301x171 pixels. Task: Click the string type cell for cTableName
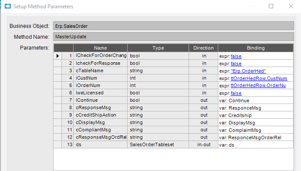click(158, 70)
